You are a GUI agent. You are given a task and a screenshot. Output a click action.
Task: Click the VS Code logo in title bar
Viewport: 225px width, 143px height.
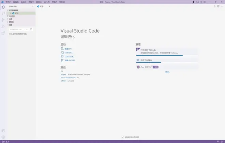coord(2,2)
